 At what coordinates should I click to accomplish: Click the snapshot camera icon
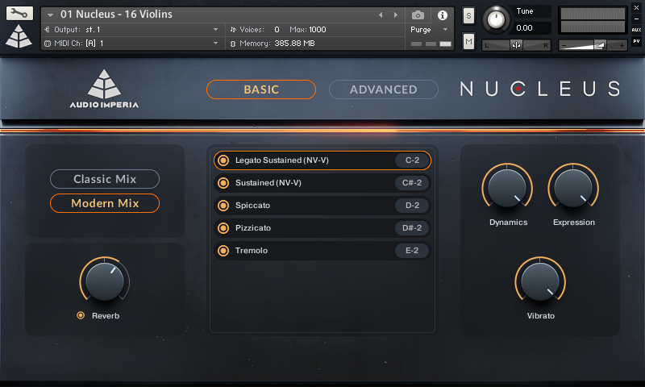pyautogui.click(x=418, y=15)
